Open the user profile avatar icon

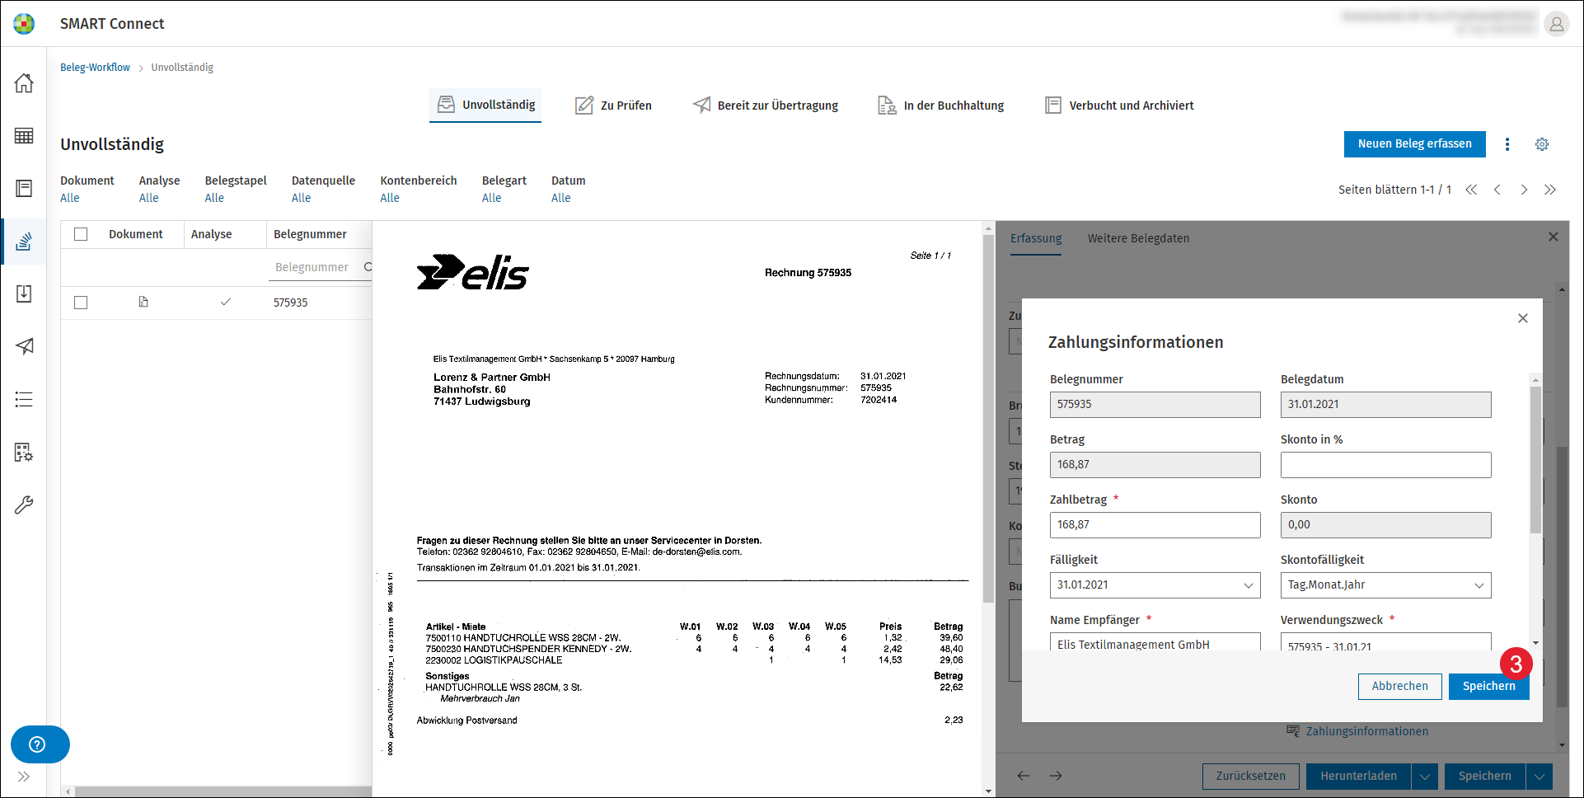click(1556, 24)
